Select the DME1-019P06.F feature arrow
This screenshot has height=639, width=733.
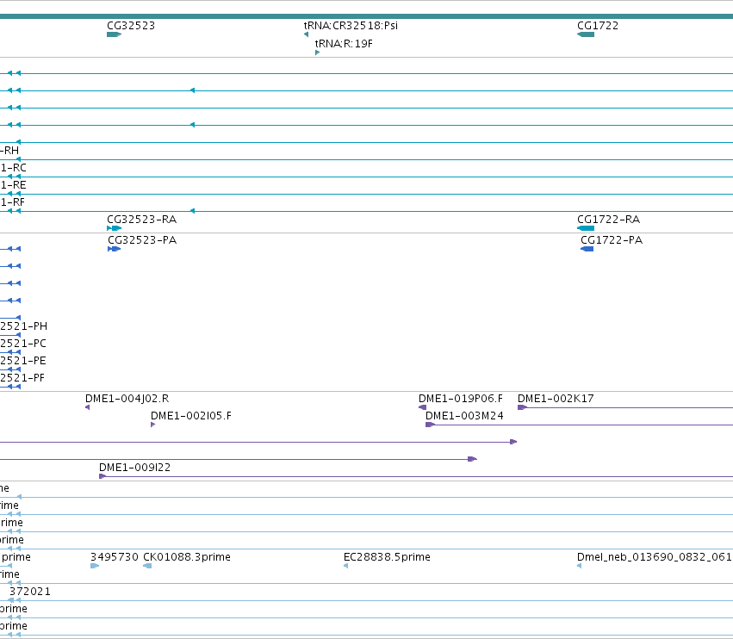tap(422, 407)
